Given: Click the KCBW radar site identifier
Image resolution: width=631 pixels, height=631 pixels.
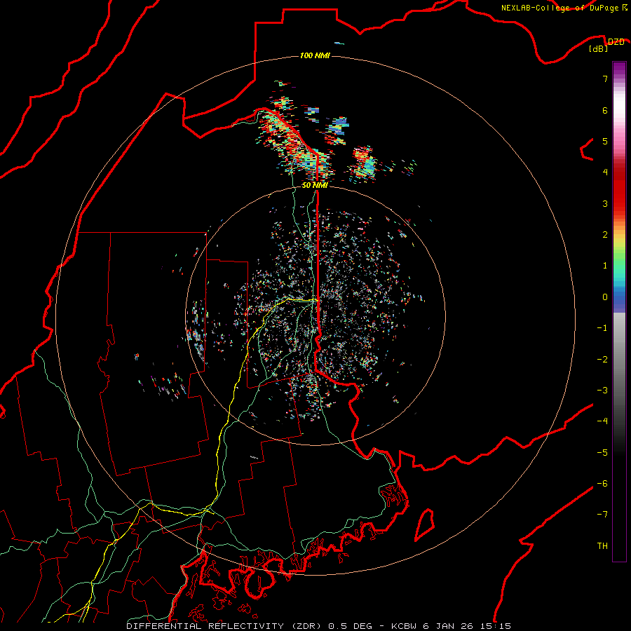Looking at the screenshot, I should [x=405, y=626].
